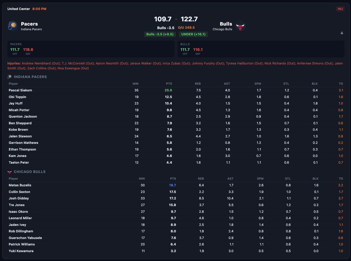Click the AST column header in Bulls table
The image size is (351, 261).
click(230, 179)
